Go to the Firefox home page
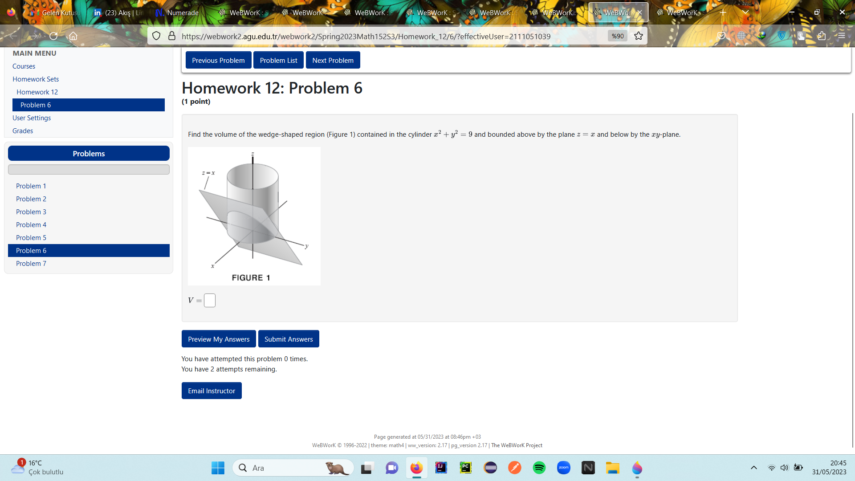The height and width of the screenshot is (481, 855). tap(73, 36)
